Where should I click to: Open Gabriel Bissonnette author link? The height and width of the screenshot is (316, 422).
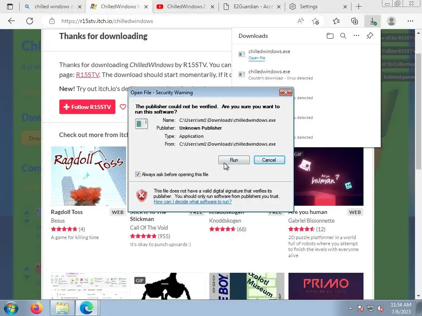[x=312, y=221]
